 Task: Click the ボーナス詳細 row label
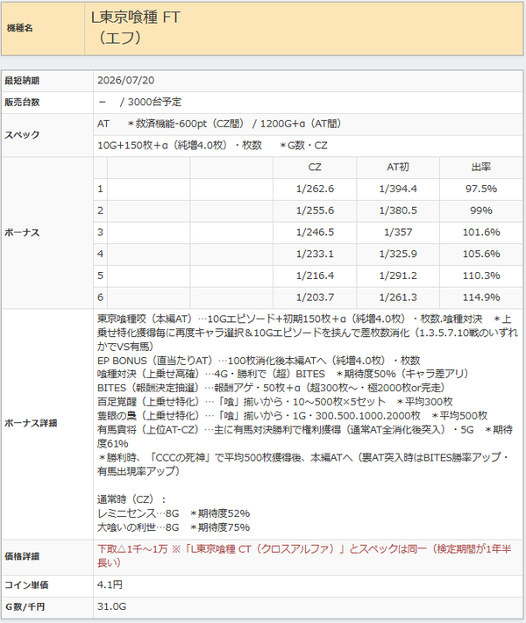31,424
